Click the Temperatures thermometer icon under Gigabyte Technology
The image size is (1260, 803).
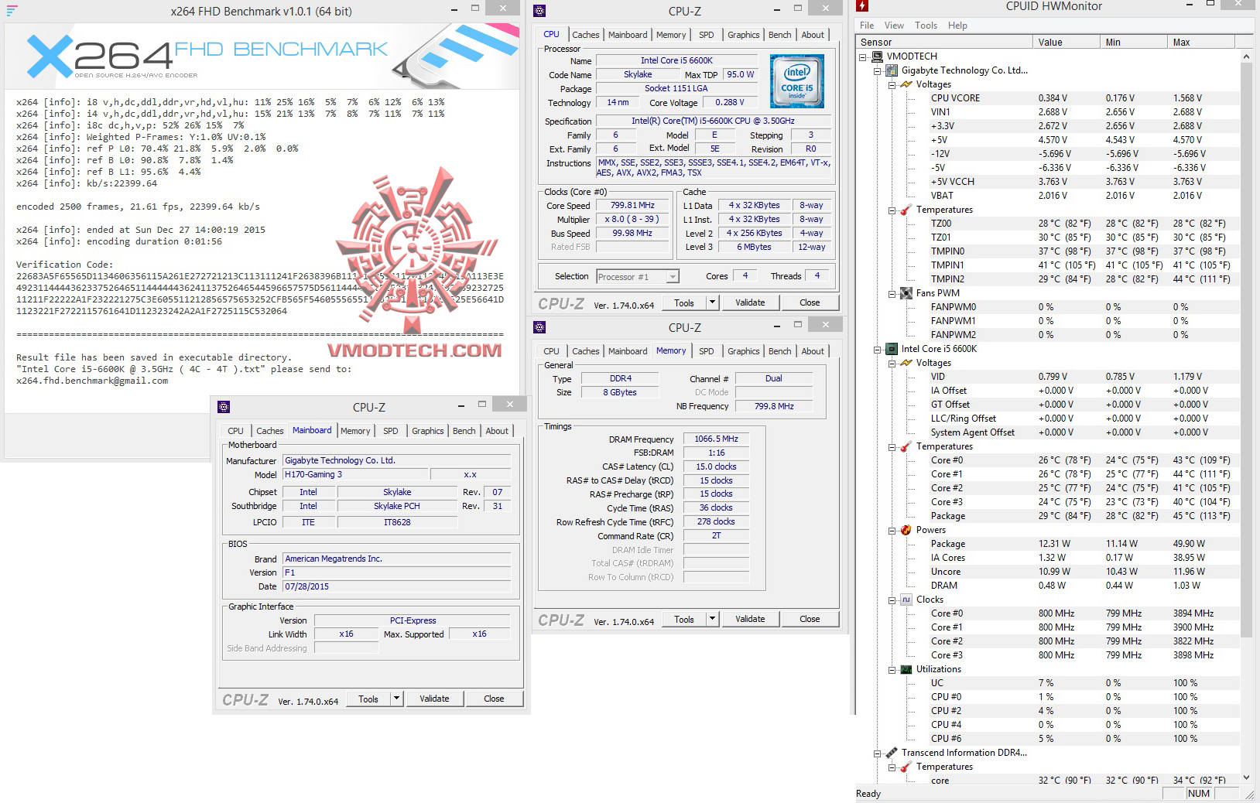906,210
